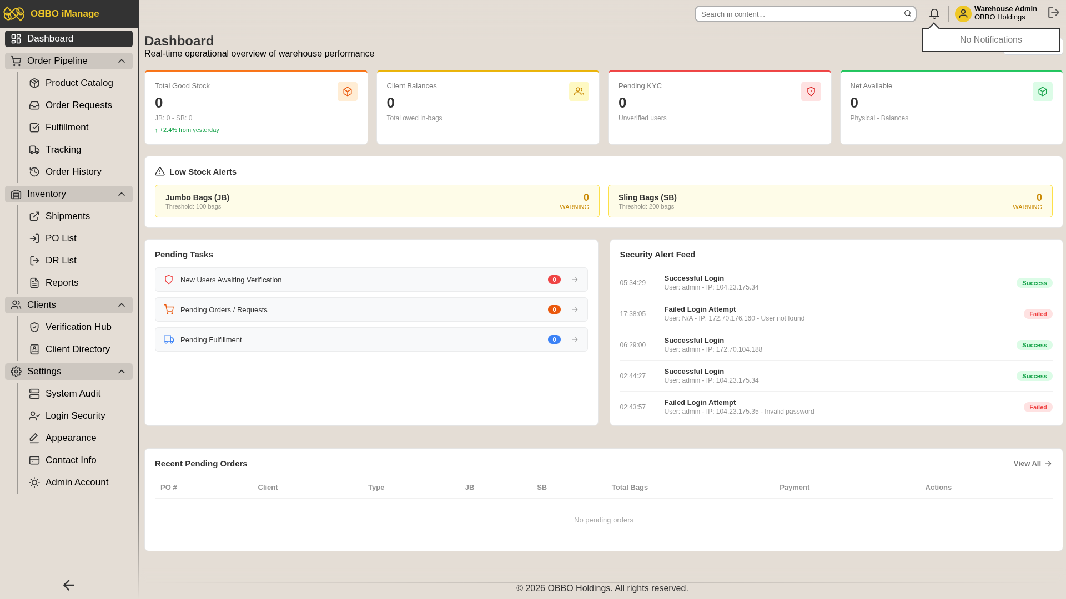Click the Total Good Stock box icon
Image resolution: width=1066 pixels, height=599 pixels.
(348, 92)
